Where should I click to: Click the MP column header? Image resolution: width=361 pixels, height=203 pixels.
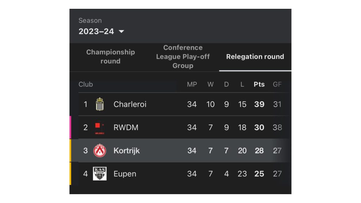[x=192, y=85]
